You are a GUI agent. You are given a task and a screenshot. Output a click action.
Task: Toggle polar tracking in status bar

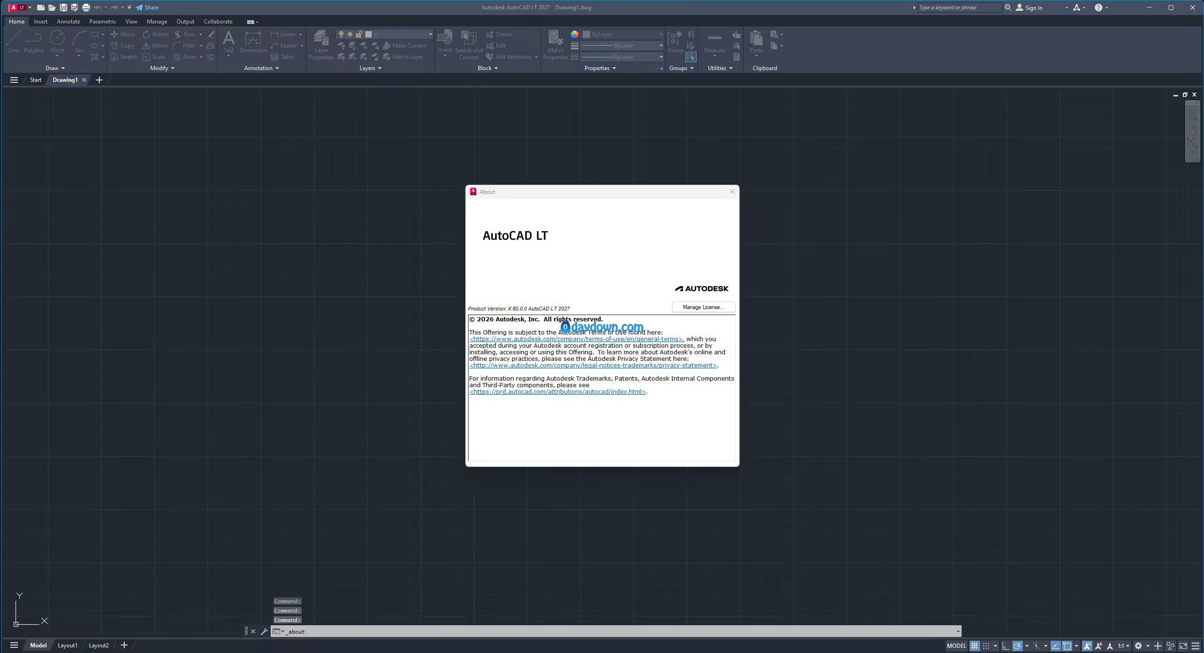tap(1018, 645)
